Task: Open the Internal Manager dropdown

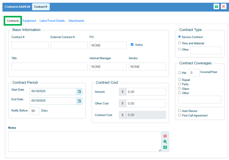Action: tap(108, 67)
